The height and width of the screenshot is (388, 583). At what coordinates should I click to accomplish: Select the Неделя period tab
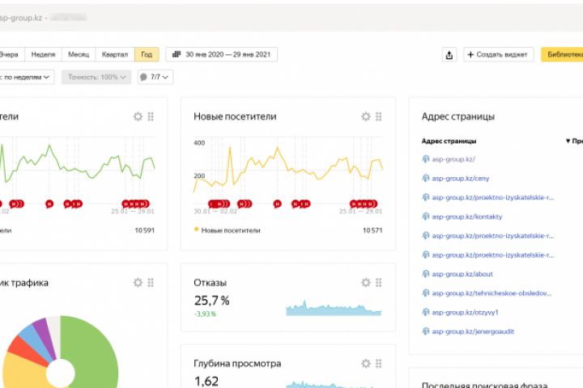click(43, 55)
